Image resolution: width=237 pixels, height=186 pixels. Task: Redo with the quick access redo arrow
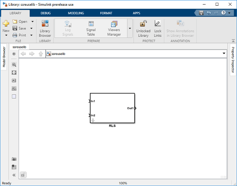tap(216, 13)
